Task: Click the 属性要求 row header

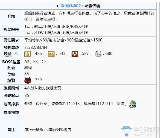Action: [x=11, y=40]
